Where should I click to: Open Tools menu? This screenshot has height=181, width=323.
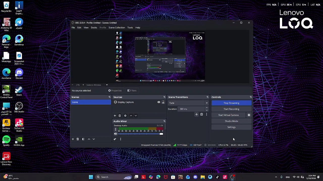(130, 28)
